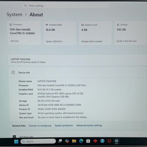147x147 pixels.
Task: Select the Processor summary card
Action: 24,33
